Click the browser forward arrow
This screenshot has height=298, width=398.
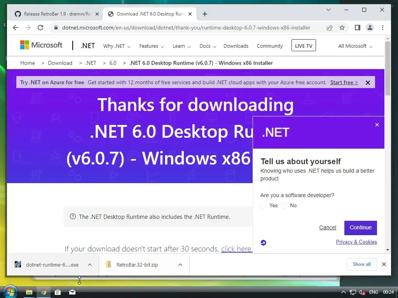point(28,28)
